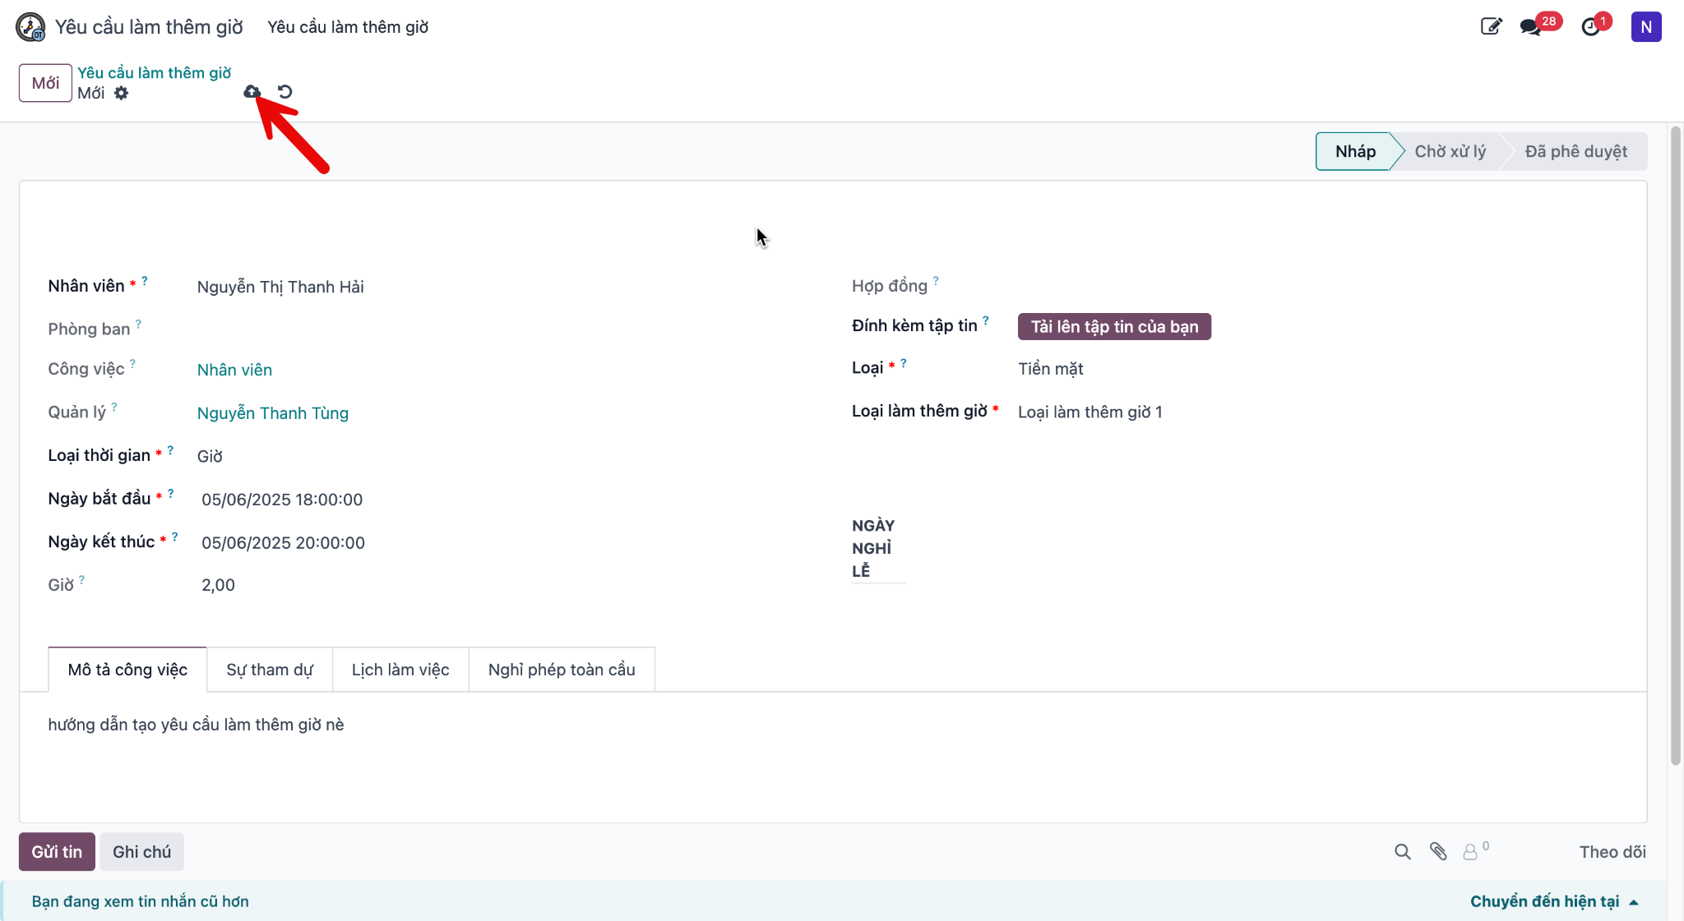Save the record with the cloud upload icon

[x=252, y=92]
